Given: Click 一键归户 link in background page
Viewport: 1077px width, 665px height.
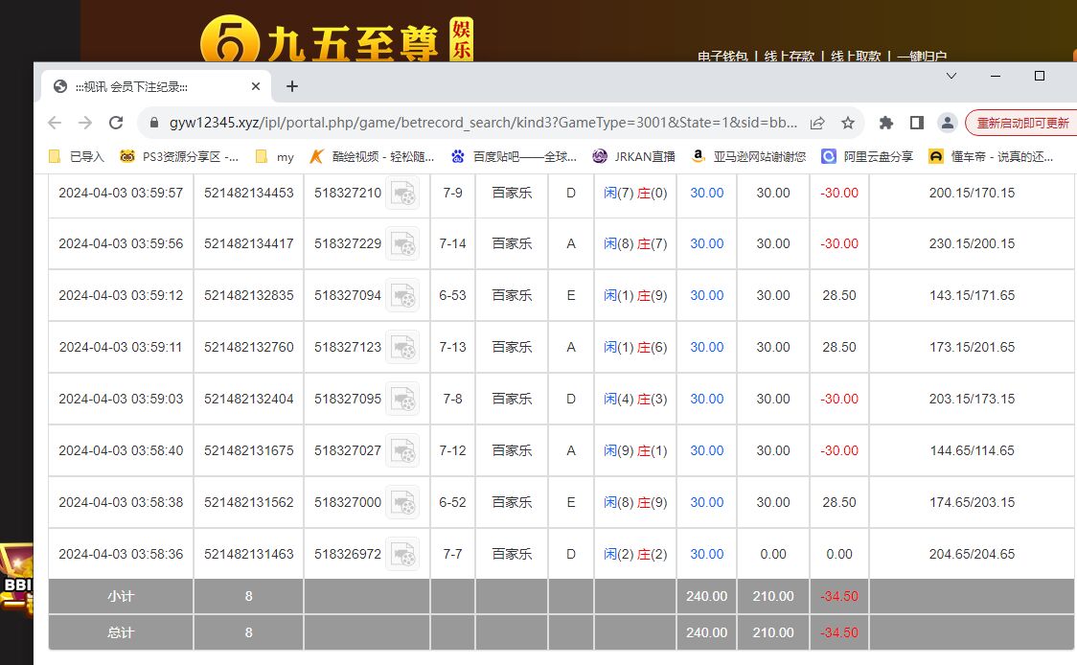Looking at the screenshot, I should pos(922,57).
